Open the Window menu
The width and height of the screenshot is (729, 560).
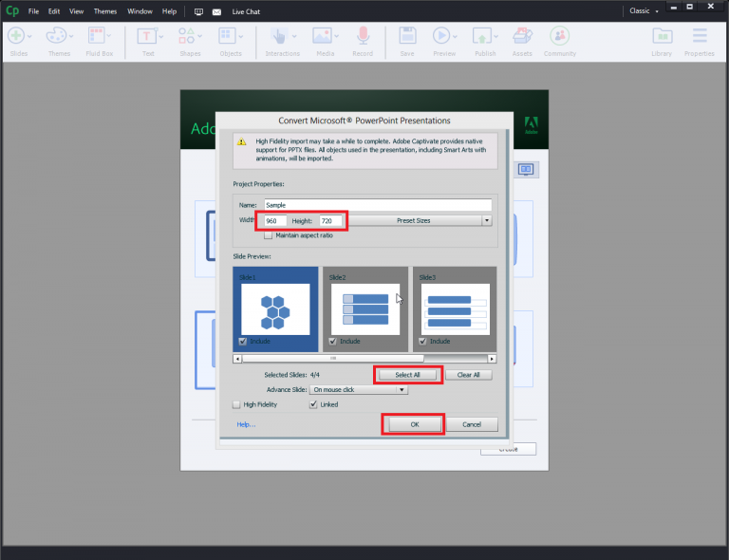140,11
